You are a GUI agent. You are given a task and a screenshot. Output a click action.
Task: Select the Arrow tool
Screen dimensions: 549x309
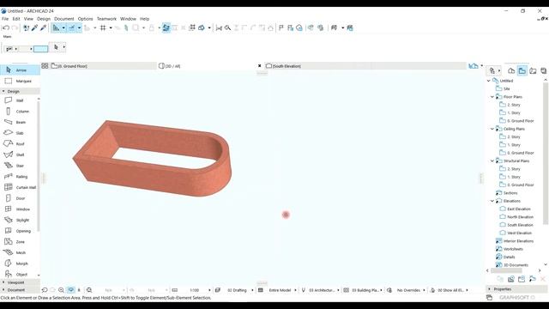coord(20,70)
